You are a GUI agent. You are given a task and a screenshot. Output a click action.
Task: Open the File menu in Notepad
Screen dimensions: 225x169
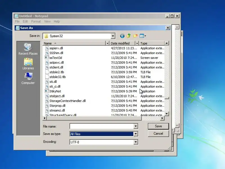[x=17, y=21]
